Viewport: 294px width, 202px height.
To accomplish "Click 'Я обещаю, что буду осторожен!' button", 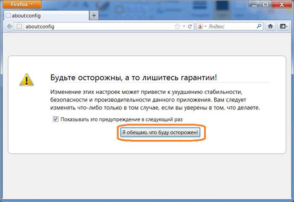I will [160, 132].
